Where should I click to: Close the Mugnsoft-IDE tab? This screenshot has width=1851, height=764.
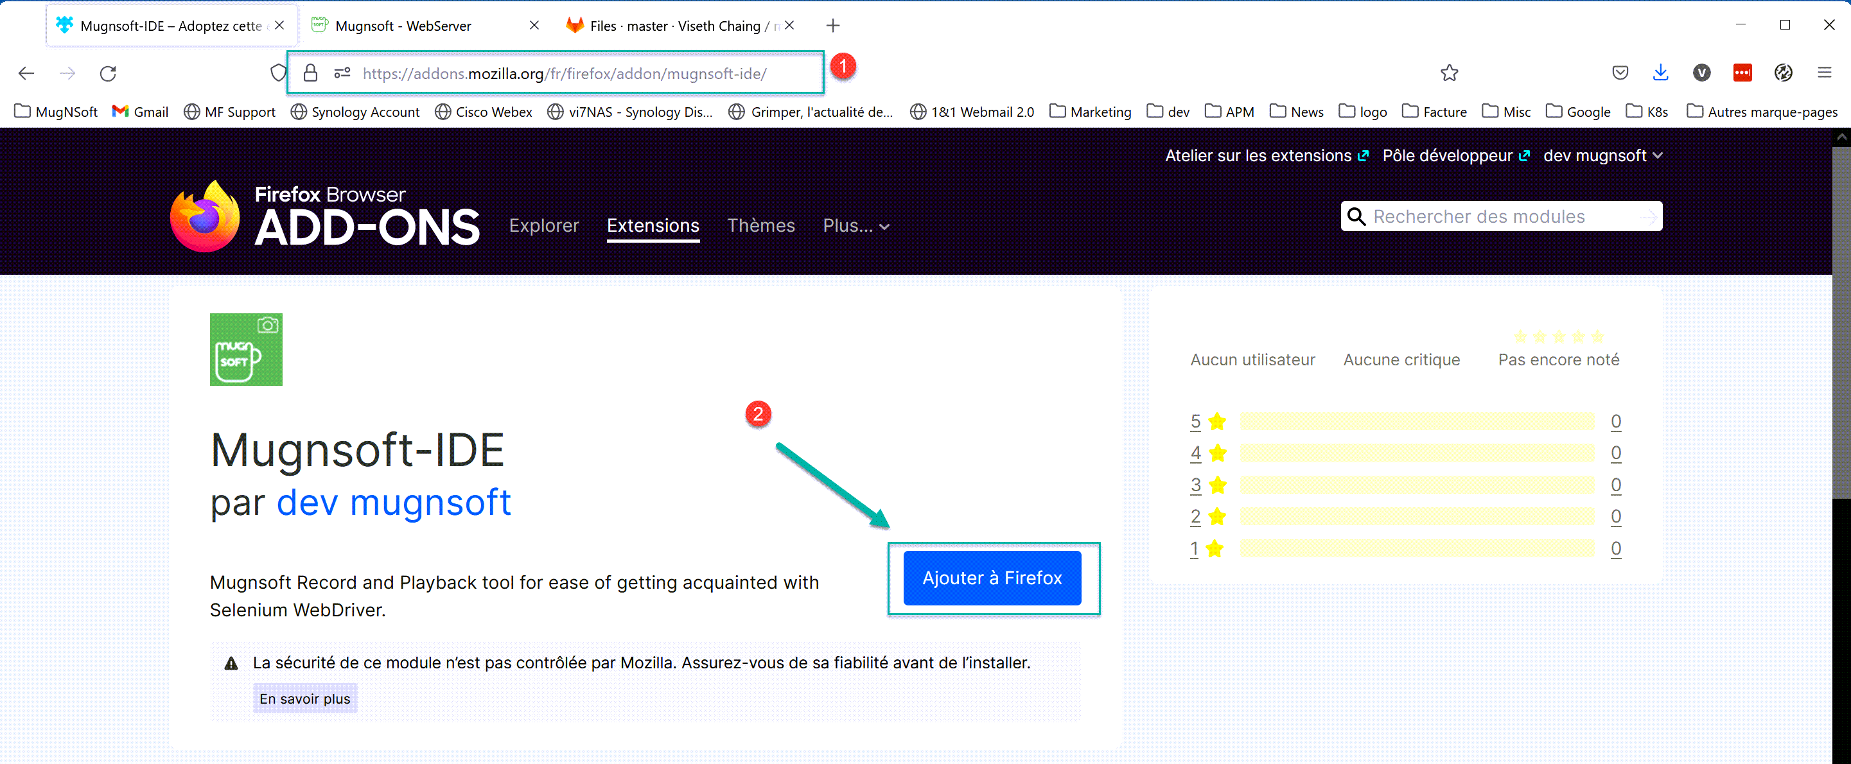pos(279,25)
